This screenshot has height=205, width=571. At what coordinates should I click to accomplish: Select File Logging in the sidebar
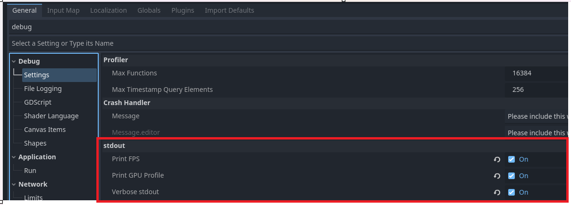[43, 89]
